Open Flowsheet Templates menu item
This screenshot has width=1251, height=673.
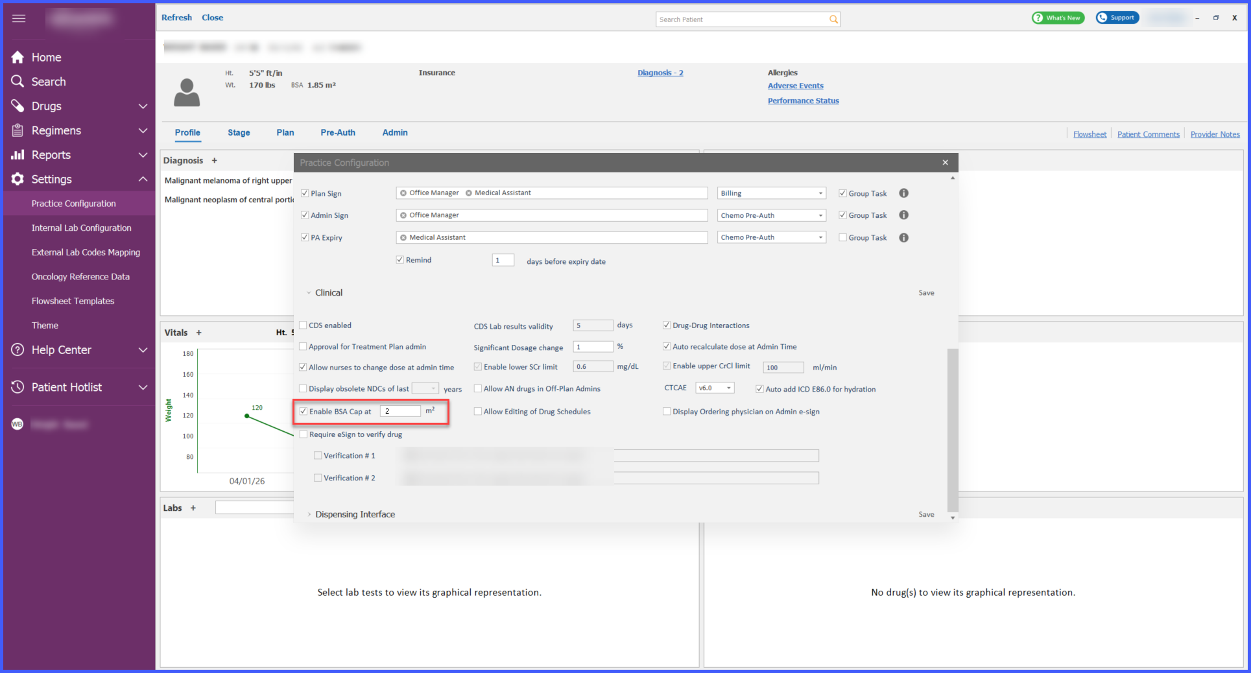click(73, 301)
